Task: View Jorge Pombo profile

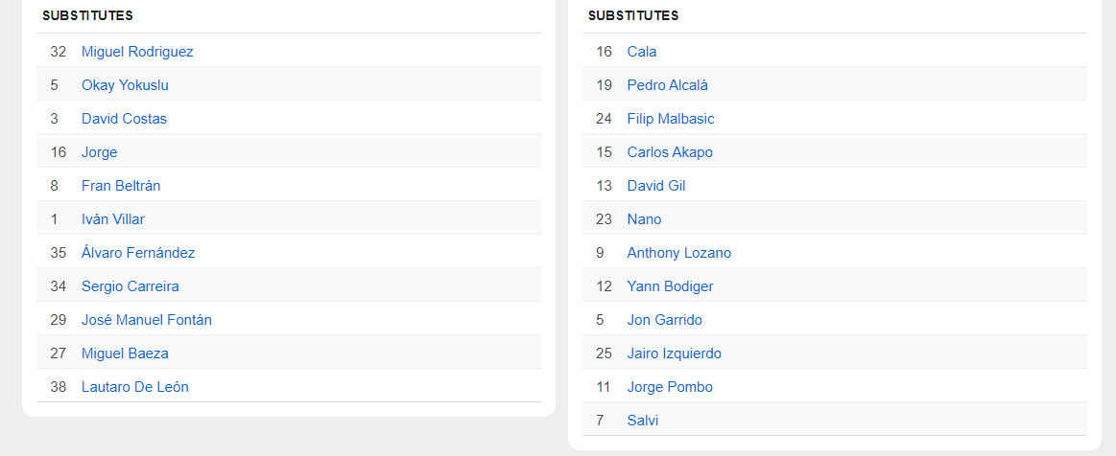Action: [670, 387]
